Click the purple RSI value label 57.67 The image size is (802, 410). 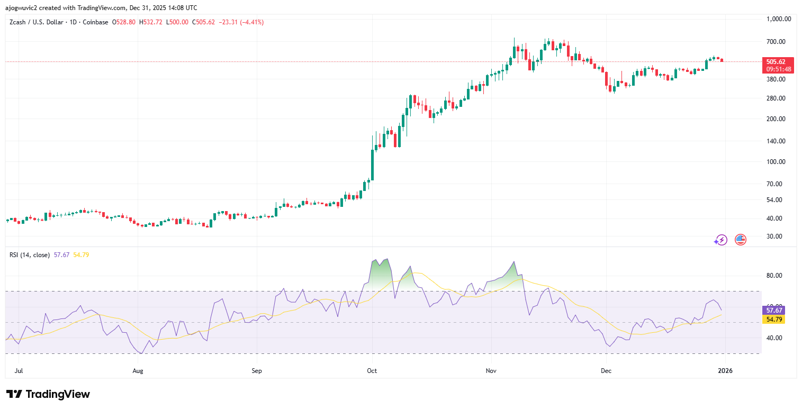click(x=774, y=310)
